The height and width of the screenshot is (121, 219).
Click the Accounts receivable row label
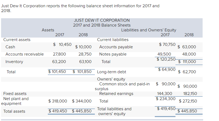point(24,54)
